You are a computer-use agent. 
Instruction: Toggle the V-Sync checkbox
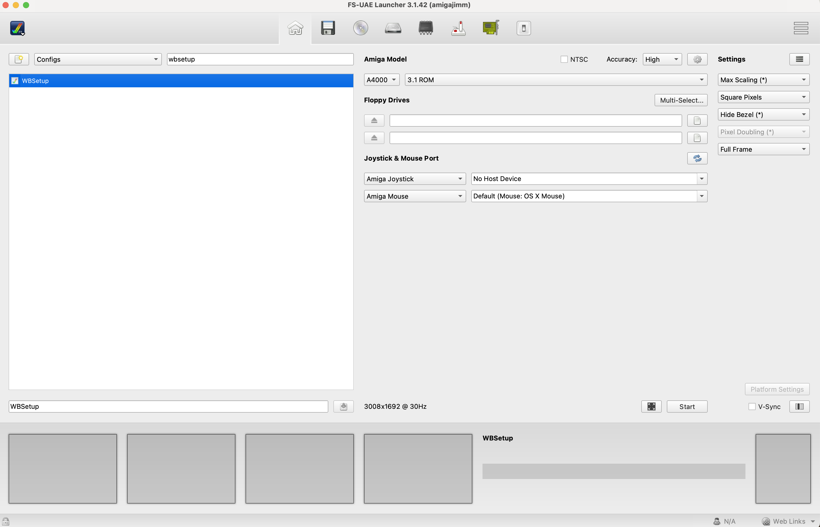point(752,406)
